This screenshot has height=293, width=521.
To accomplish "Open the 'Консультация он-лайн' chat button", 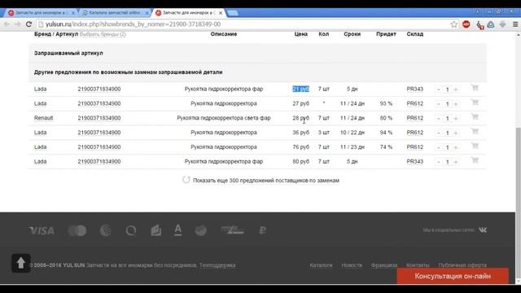I will click(453, 276).
